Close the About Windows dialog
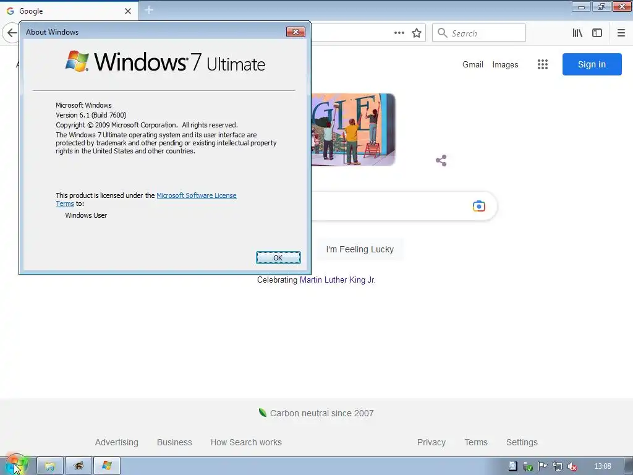633x475 pixels. (x=295, y=32)
